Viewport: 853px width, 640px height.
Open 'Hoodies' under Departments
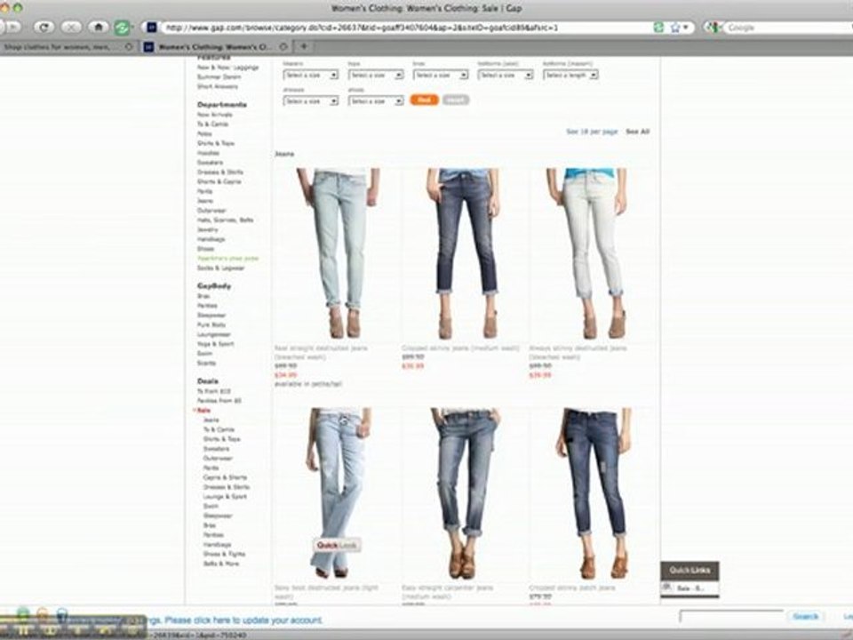click(x=208, y=153)
